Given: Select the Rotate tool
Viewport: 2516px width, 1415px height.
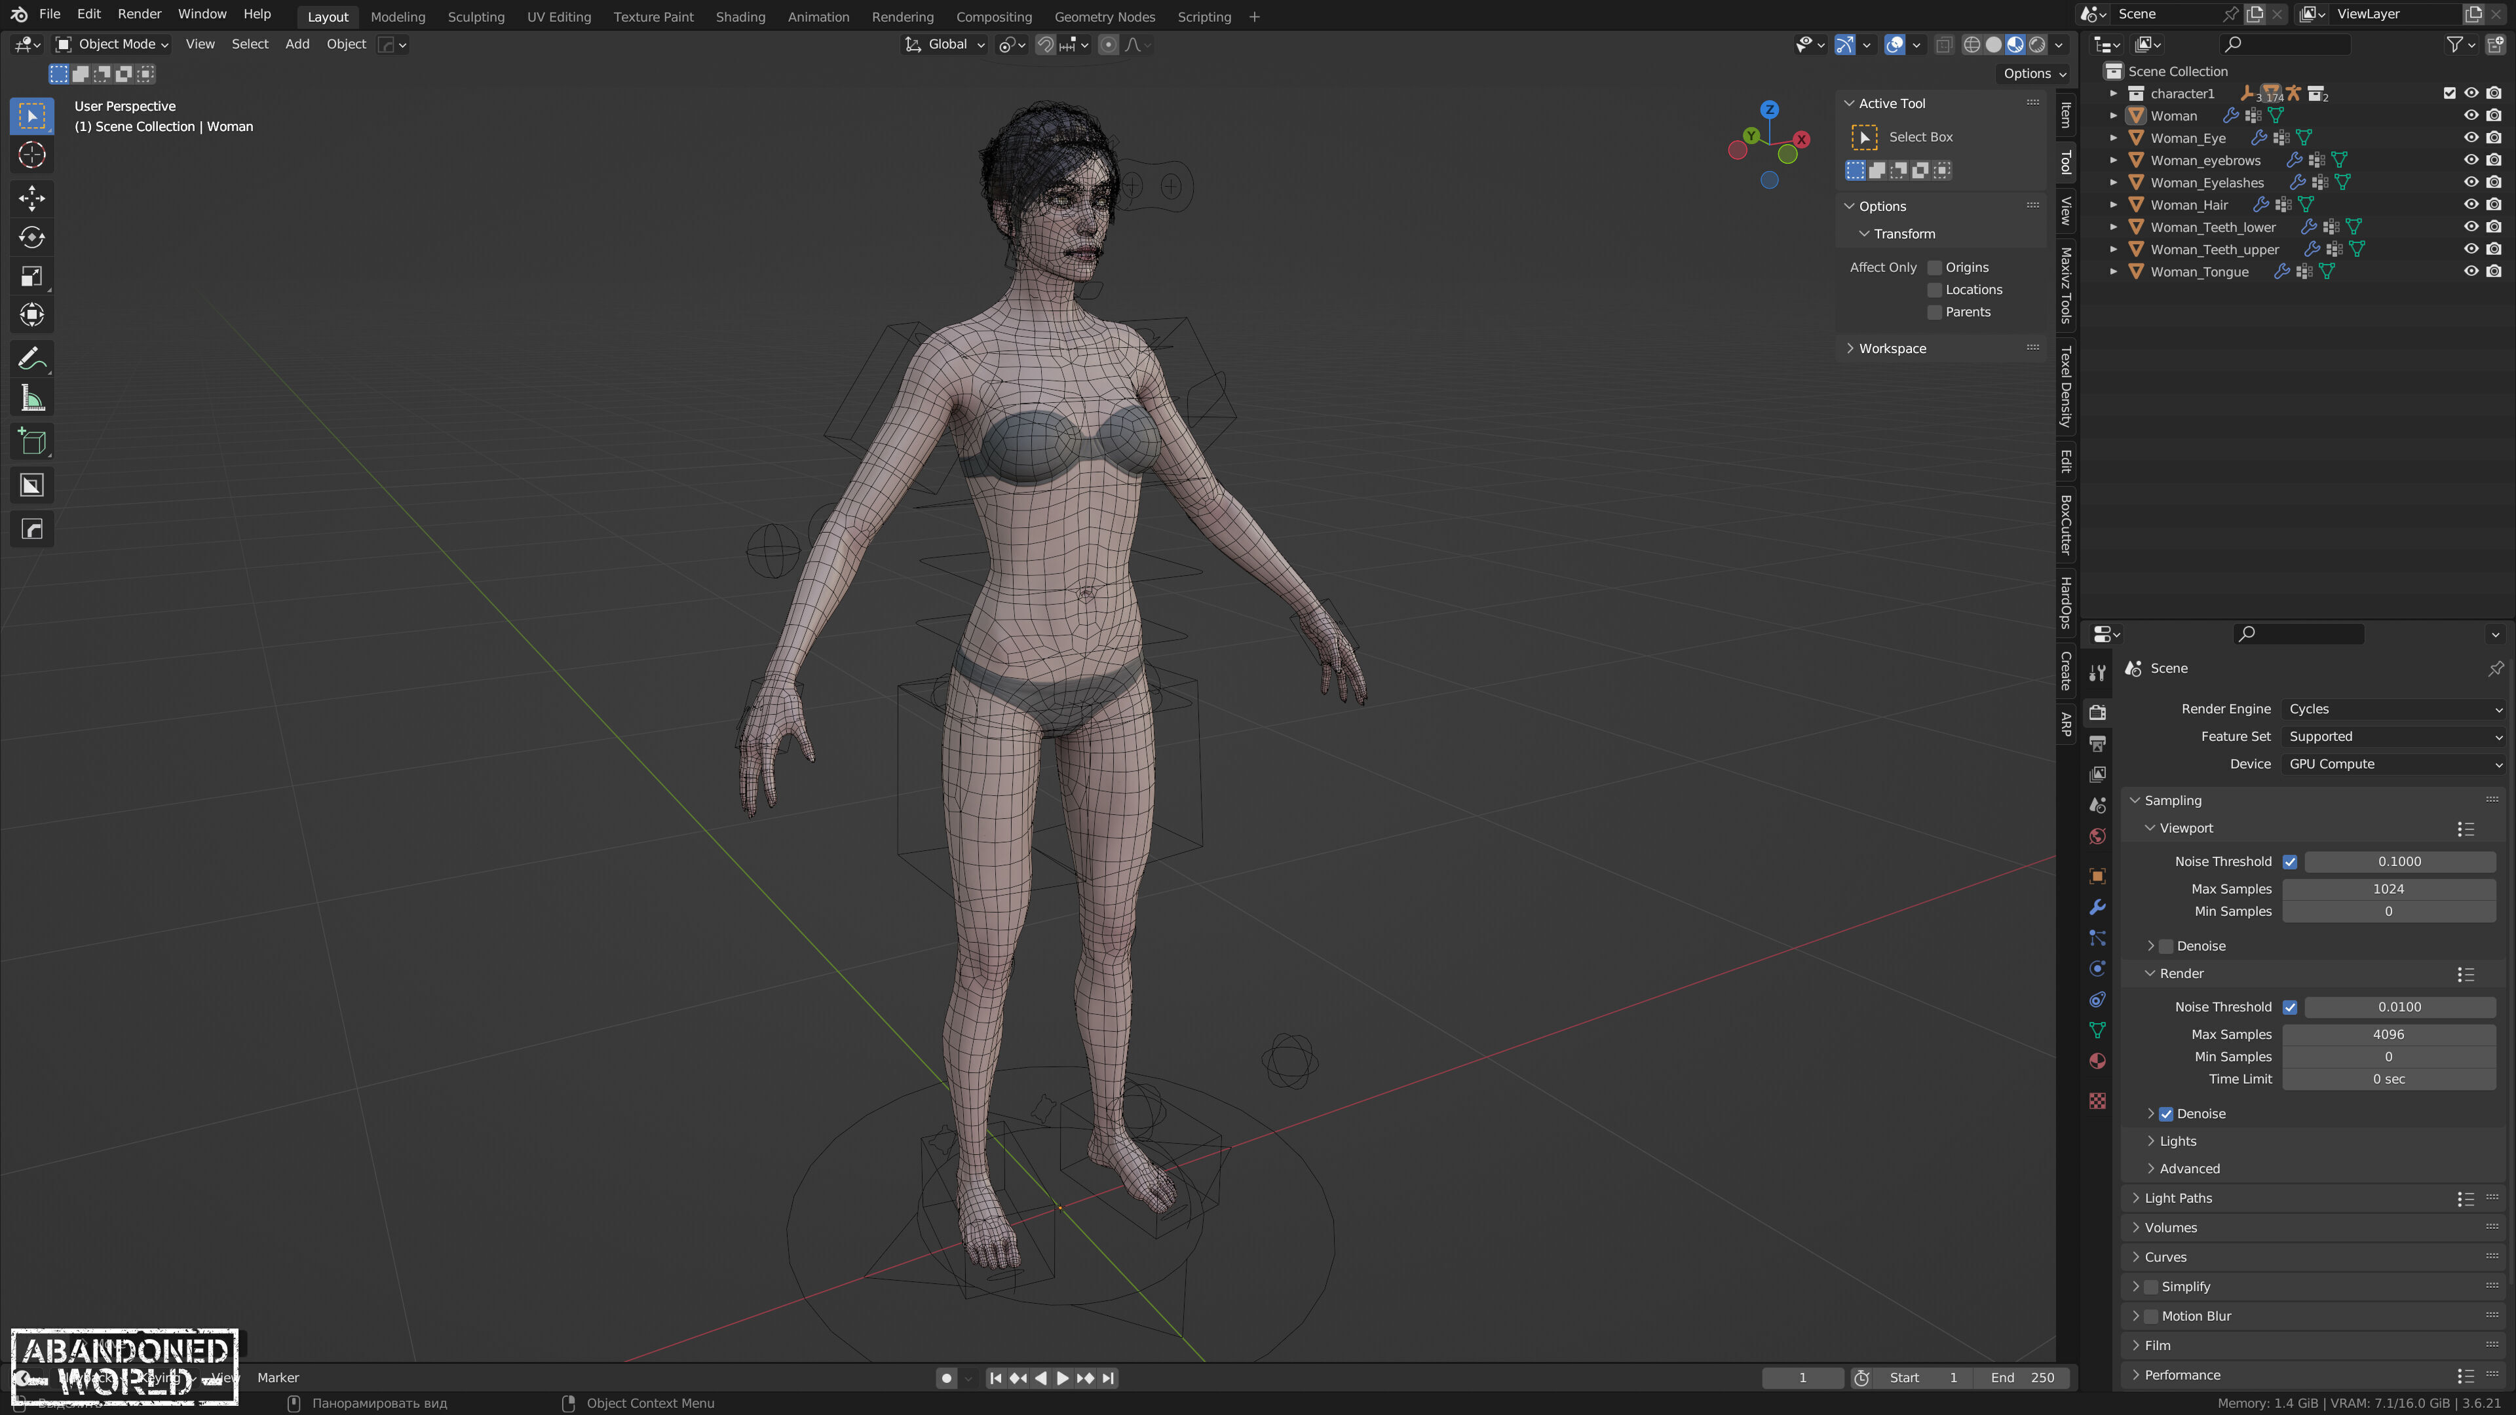Looking at the screenshot, I should [x=31, y=237].
